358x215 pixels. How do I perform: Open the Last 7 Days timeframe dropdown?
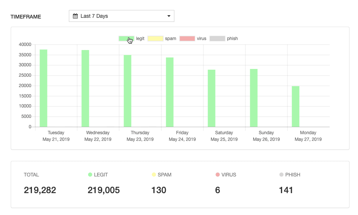[121, 16]
